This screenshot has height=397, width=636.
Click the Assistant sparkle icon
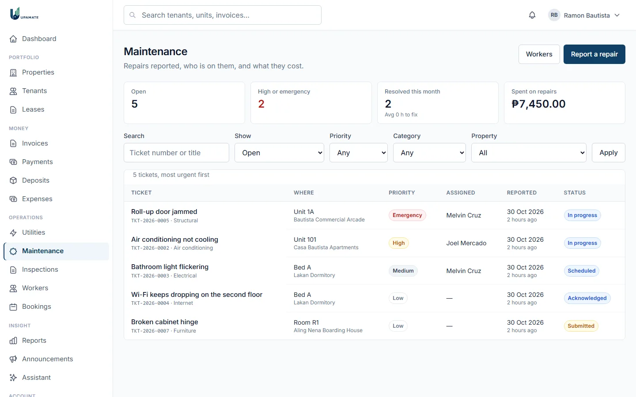click(x=13, y=378)
